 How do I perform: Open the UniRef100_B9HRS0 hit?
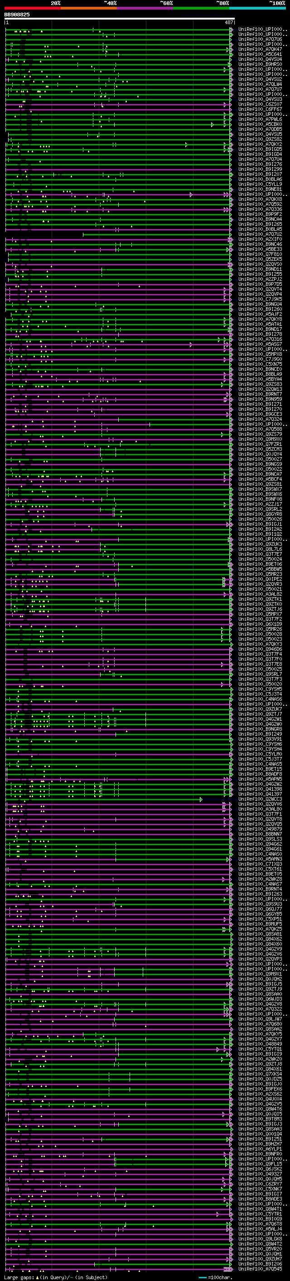coord(260,64)
